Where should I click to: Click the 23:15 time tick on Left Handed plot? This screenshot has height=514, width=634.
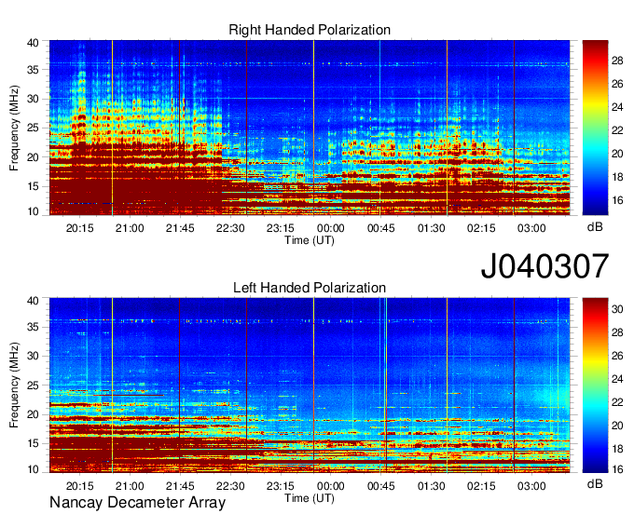281,486
